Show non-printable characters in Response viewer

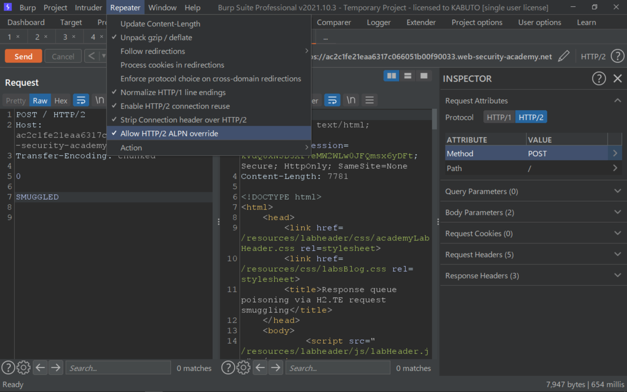351,100
